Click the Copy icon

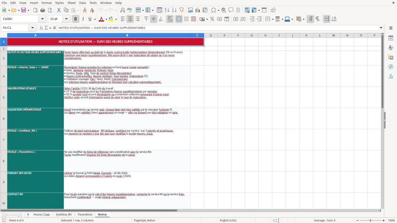click(66, 10)
